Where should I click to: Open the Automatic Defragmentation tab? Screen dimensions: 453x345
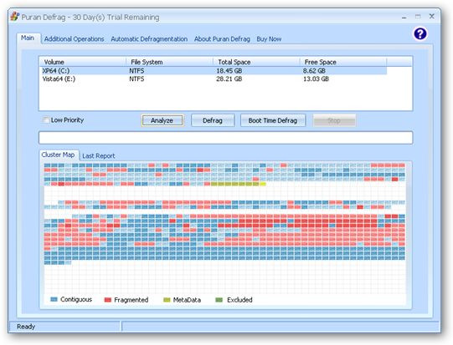[149, 39]
